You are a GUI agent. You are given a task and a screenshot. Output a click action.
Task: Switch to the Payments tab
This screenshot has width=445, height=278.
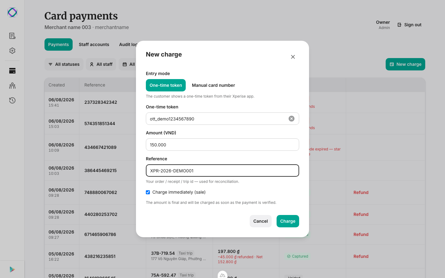58,44
